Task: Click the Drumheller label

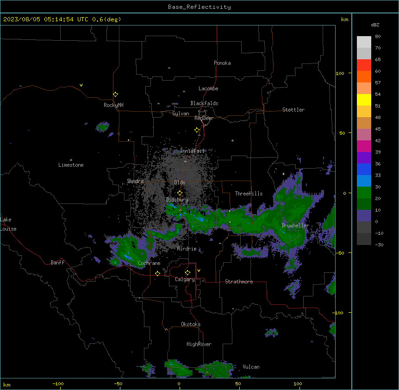Action: 295,226
